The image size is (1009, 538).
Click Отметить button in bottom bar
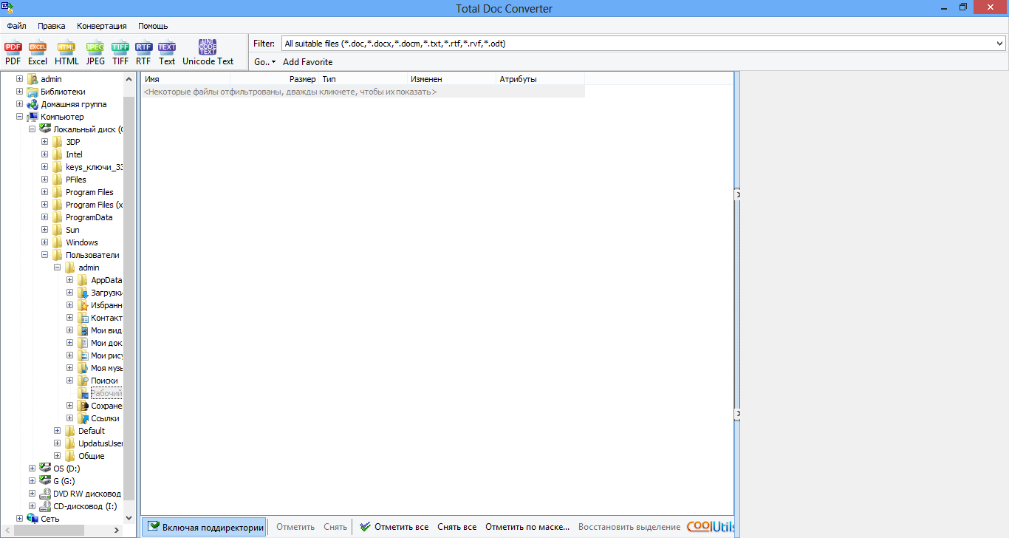pyautogui.click(x=295, y=527)
